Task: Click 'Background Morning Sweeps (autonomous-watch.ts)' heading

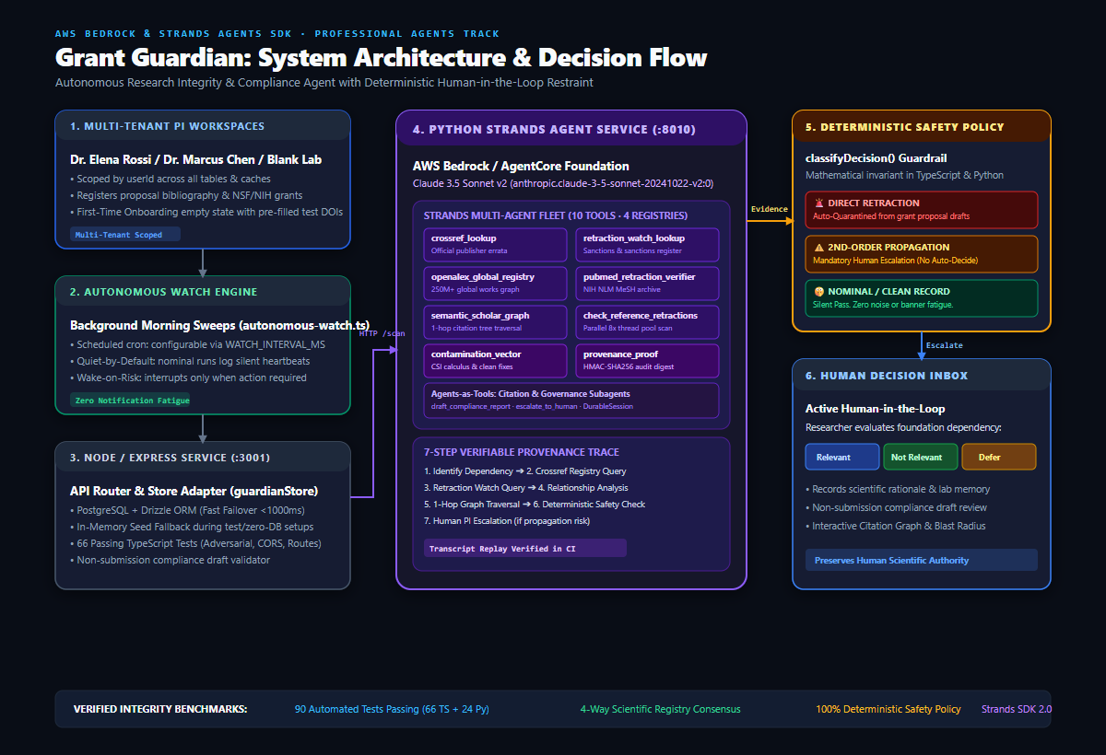Action: coord(219,325)
